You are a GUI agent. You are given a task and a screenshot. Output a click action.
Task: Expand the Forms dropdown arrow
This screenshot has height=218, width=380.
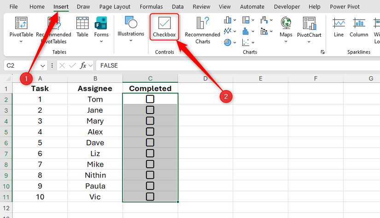101,41
